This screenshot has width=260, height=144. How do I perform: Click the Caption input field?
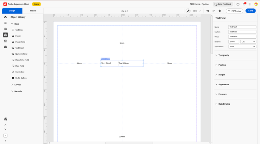pos(242,32)
